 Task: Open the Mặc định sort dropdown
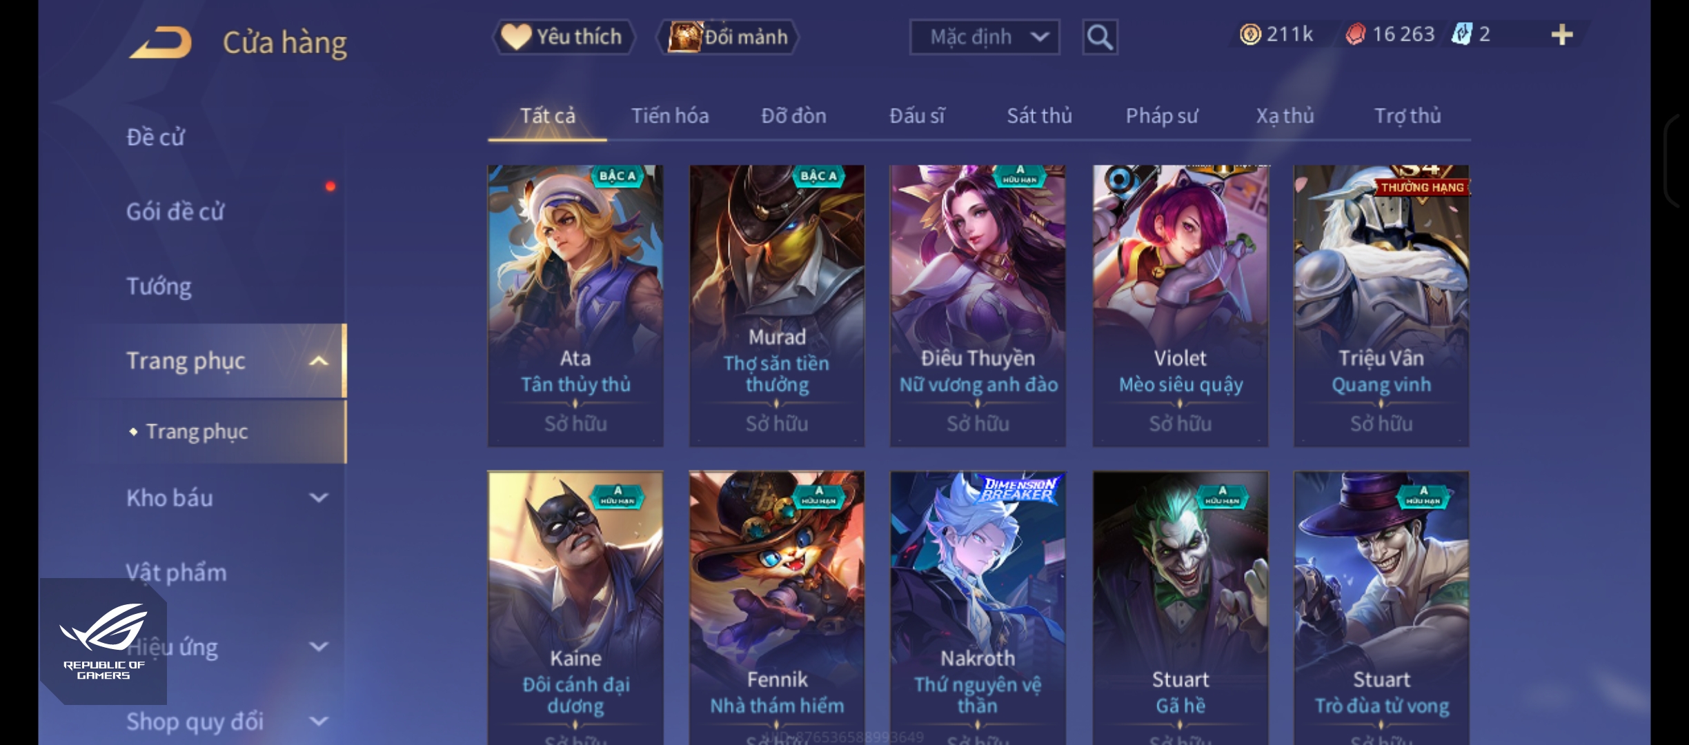coord(985,37)
